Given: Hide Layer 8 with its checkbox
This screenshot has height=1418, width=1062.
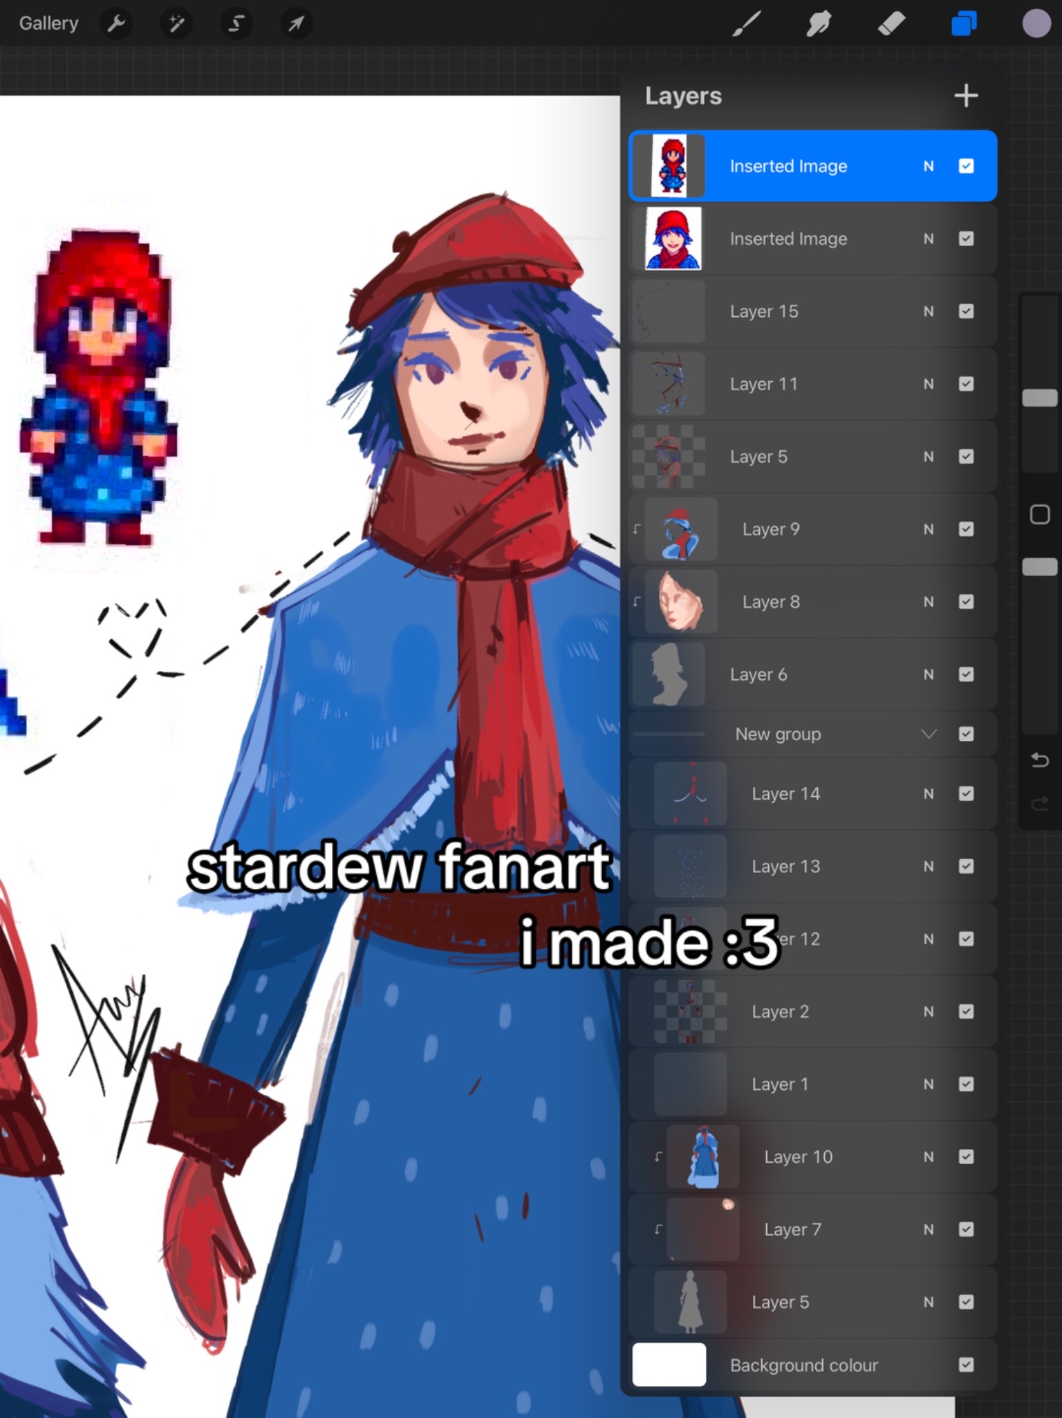Looking at the screenshot, I should (x=966, y=602).
